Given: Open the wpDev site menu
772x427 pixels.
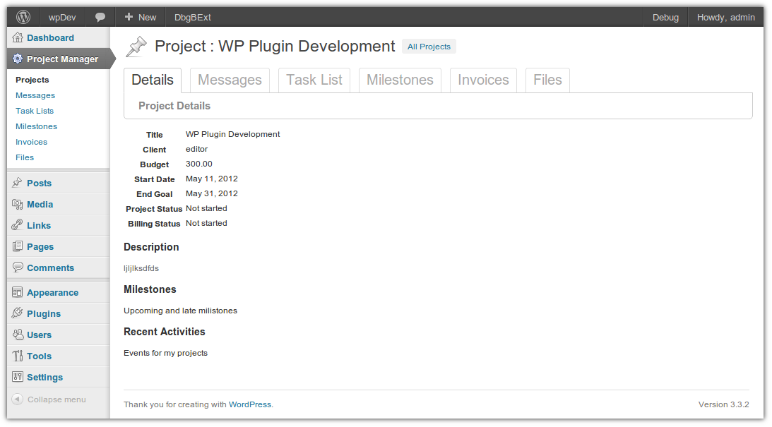Looking at the screenshot, I should tap(62, 17).
